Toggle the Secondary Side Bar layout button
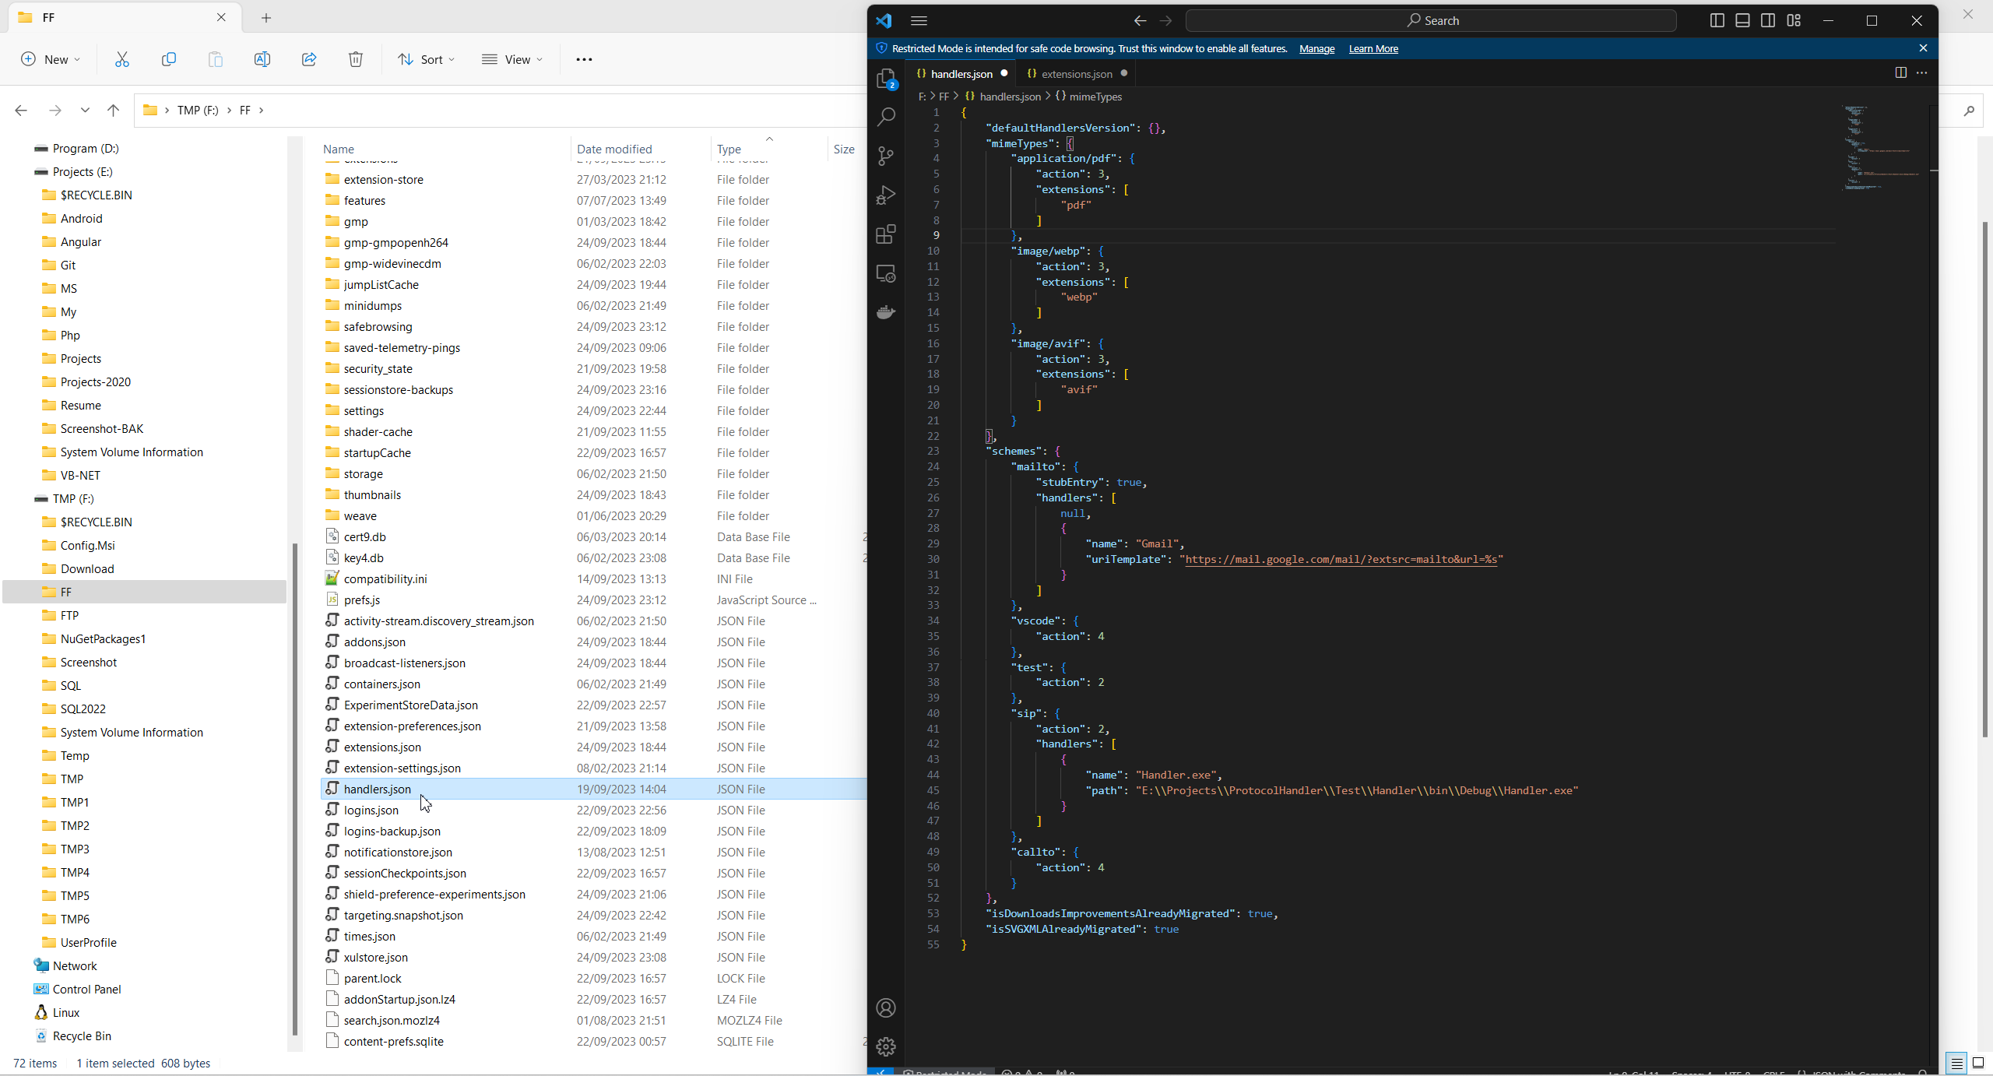The image size is (1993, 1076). (1768, 20)
